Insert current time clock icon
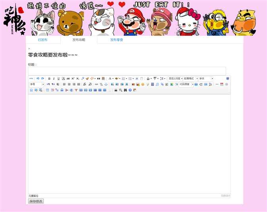This screenshot has width=267, height=212. 226,84
